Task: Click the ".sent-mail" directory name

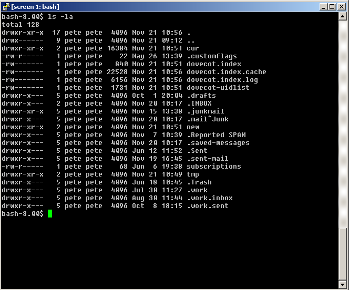Action: [208, 159]
